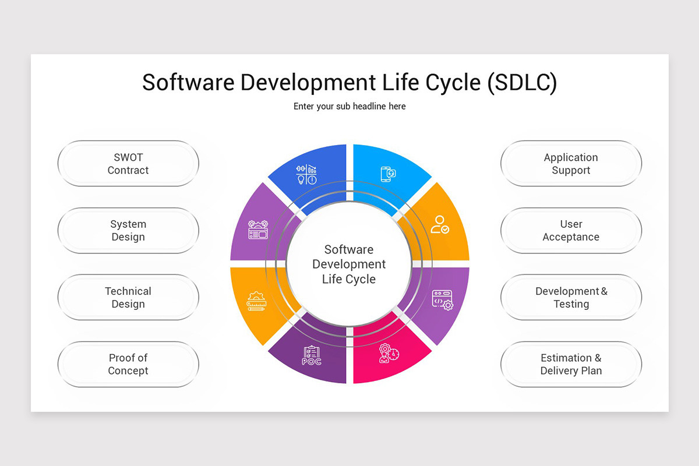Click the main SDLC title text

click(x=349, y=82)
